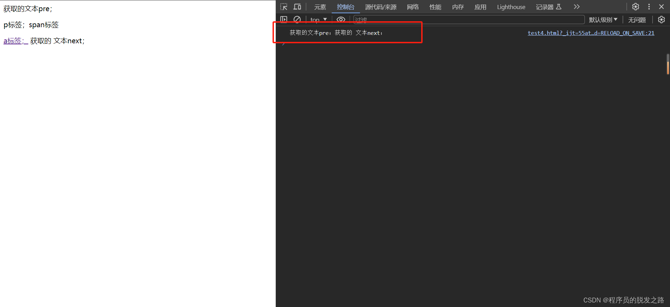Switch to the 应用 tab

pos(481,7)
